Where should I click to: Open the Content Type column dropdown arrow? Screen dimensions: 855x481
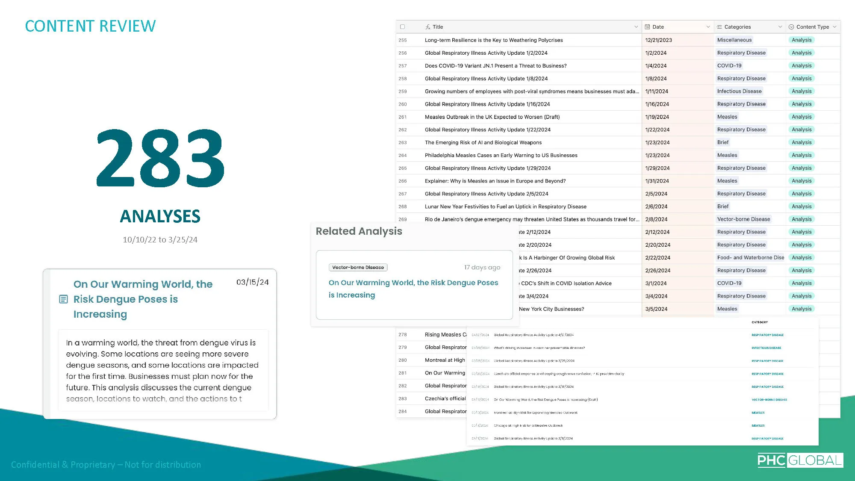pyautogui.click(x=834, y=27)
